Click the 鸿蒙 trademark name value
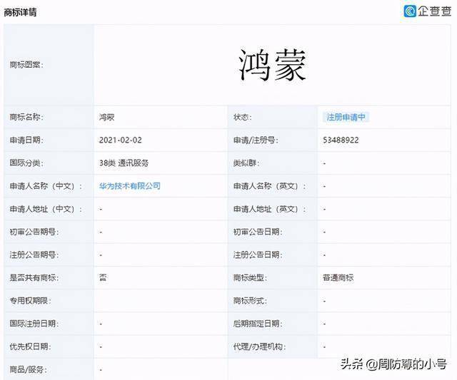457x380 pixels. (106, 117)
